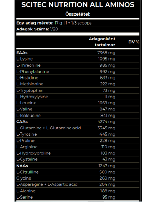Click the SCITEC NUTRITION ALL AMINOS title
The image size is (156, 202).
[x=78, y=5]
